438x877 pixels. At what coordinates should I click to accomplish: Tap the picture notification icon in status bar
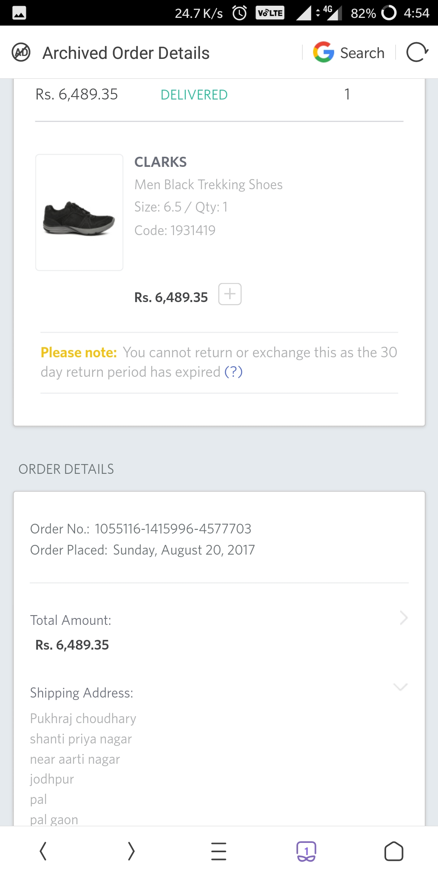(19, 13)
